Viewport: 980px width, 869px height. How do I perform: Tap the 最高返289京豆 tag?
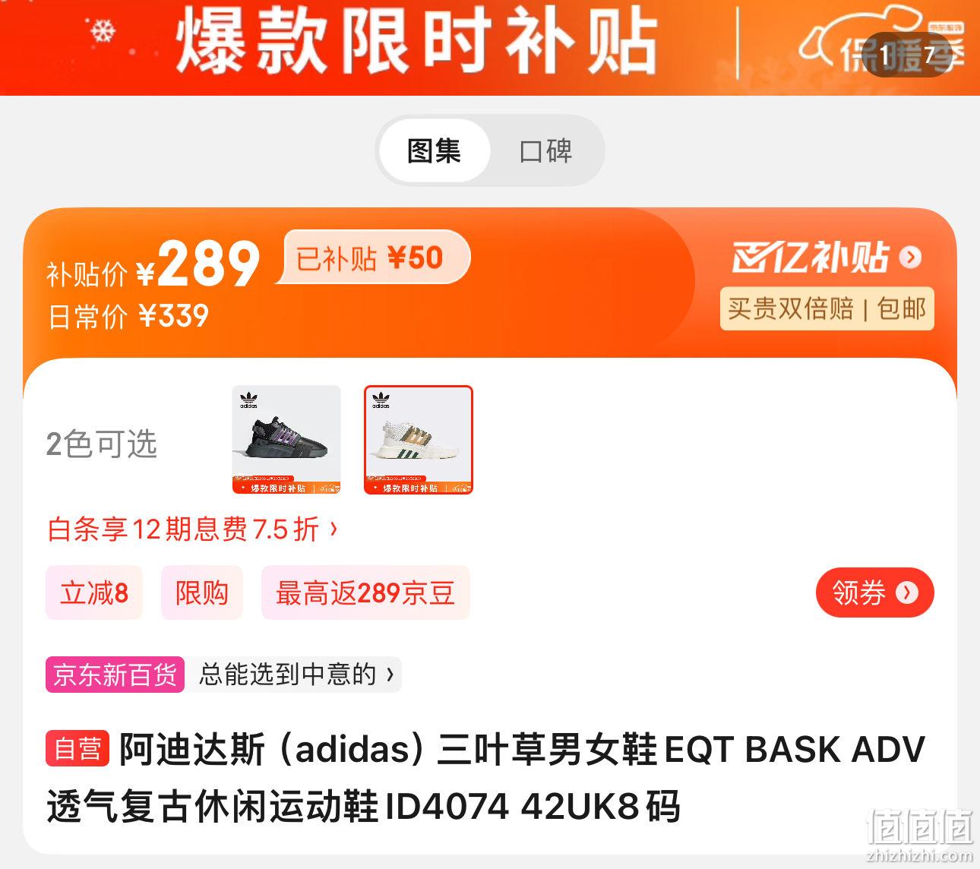pos(365,592)
